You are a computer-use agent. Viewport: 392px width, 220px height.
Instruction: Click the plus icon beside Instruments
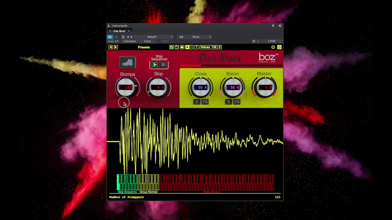[x=108, y=26]
